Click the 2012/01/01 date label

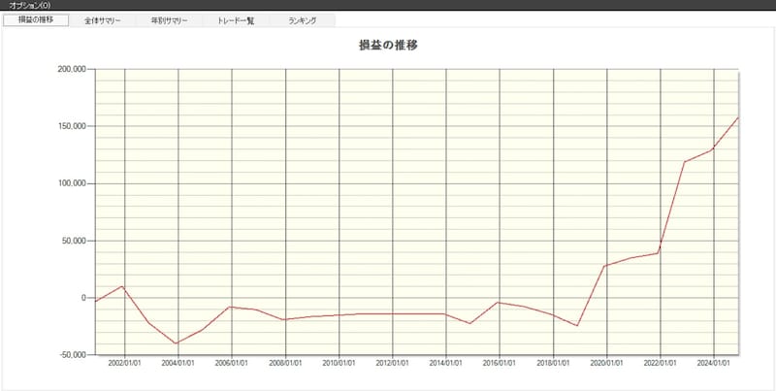pos(393,362)
